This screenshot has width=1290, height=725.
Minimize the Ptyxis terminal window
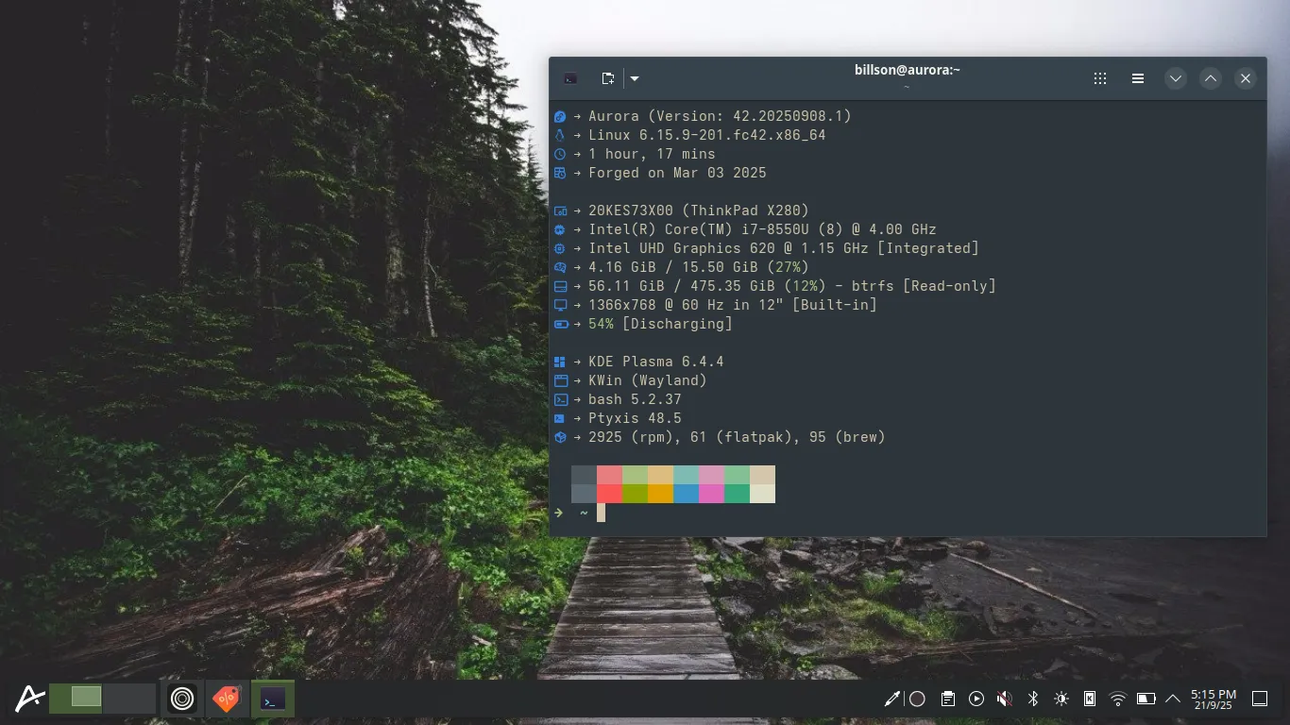pos(1175,78)
